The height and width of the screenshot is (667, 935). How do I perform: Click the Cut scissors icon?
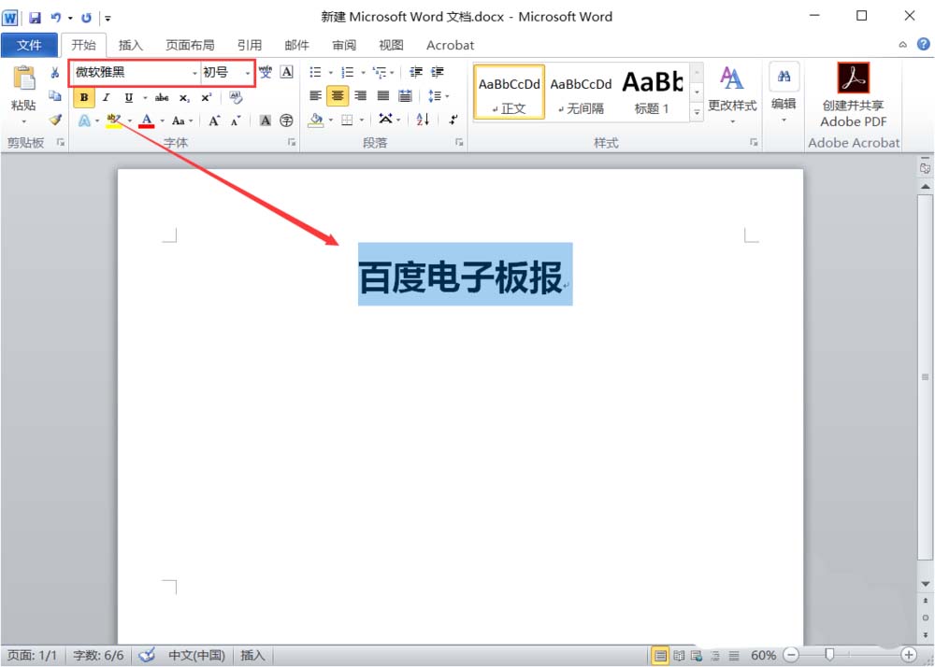[55, 73]
